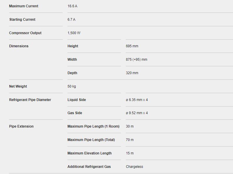Click the Maximum Current label
This screenshot has height=174, width=233.
coord(24,6)
